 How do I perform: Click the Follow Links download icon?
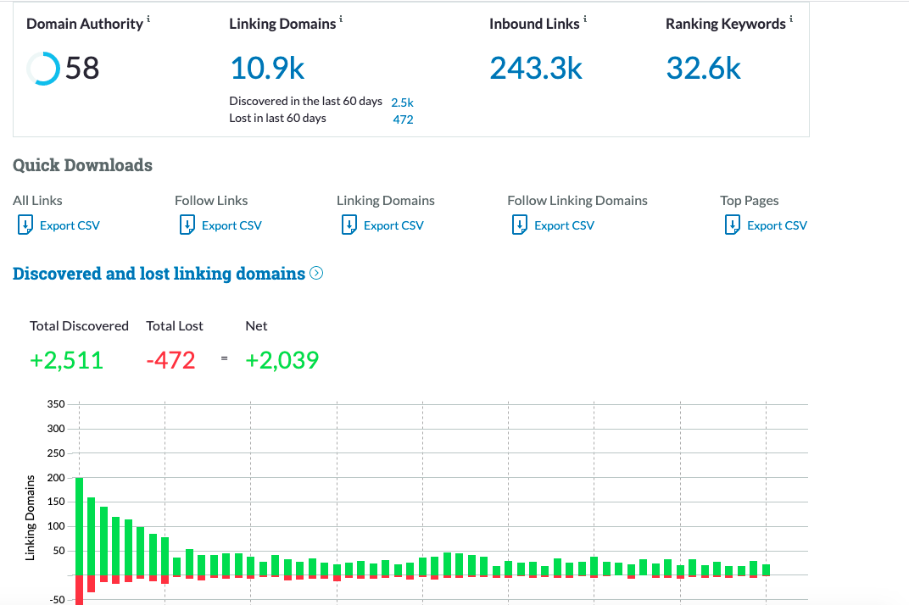pyautogui.click(x=187, y=225)
